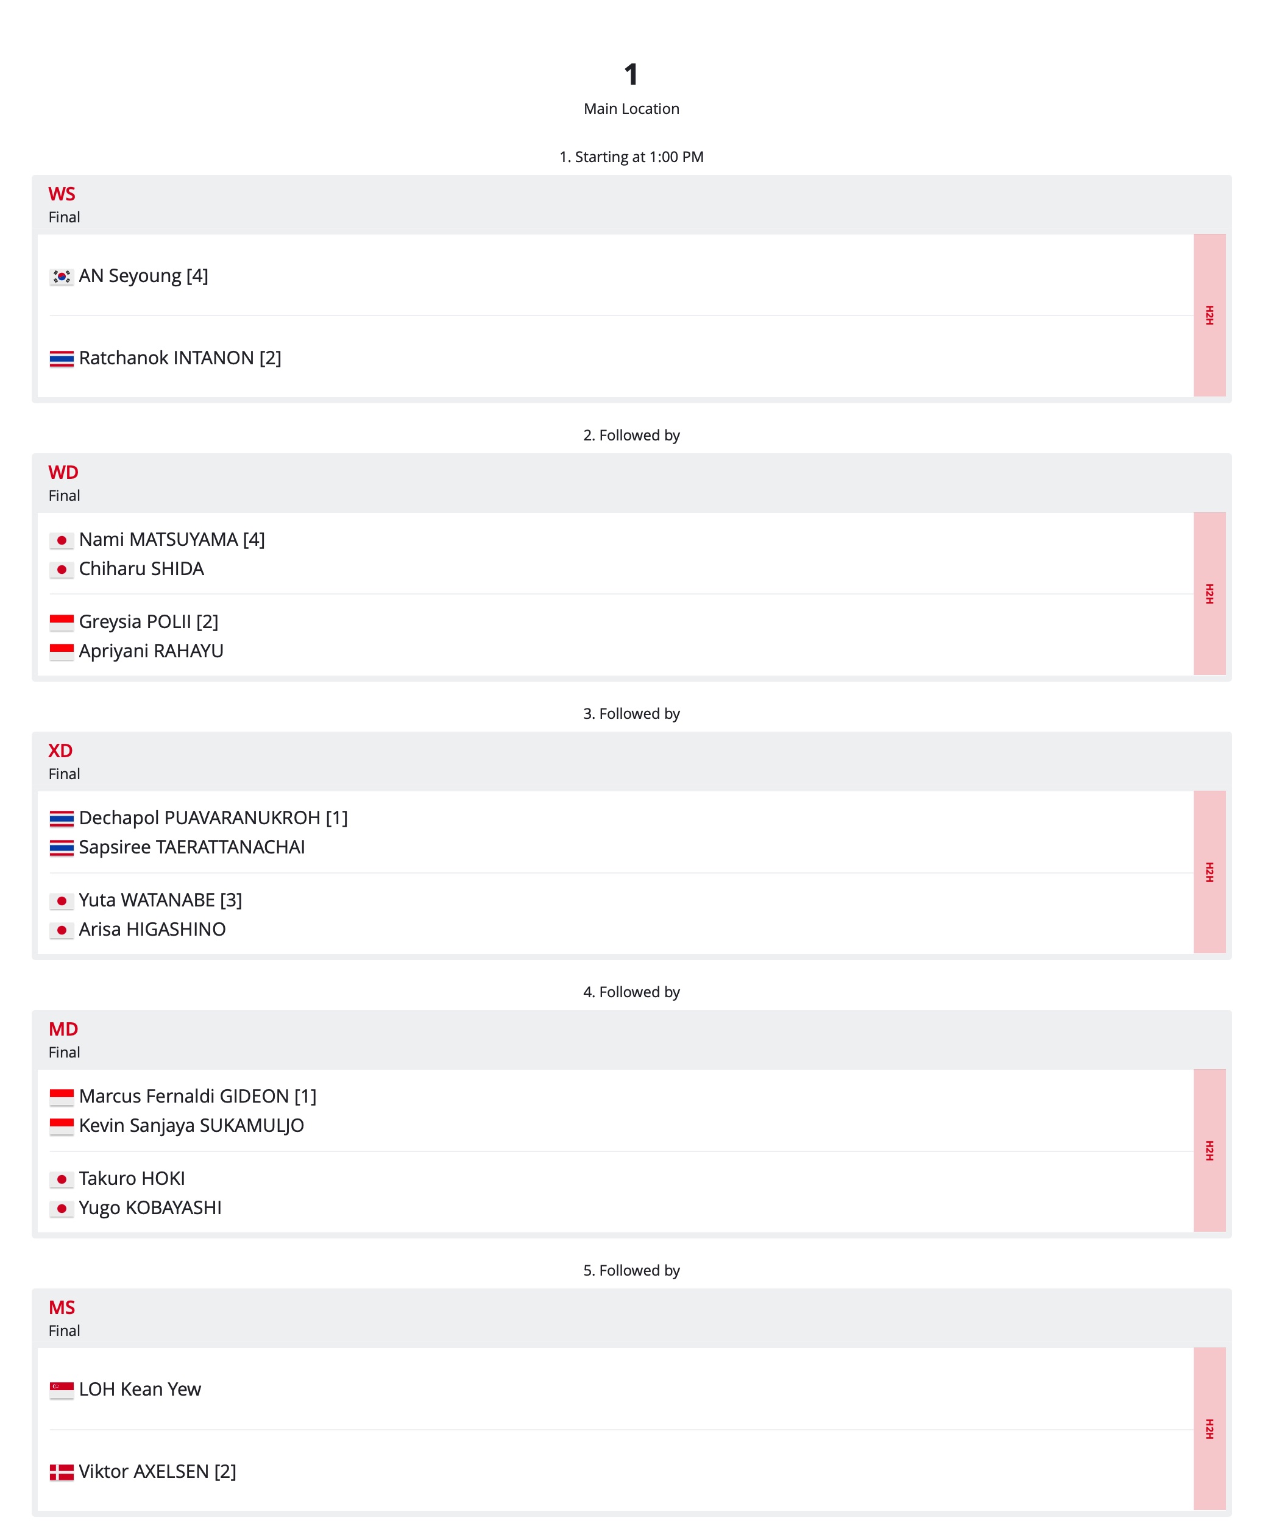The image size is (1265, 1540).
Task: Click the Indonesia flag beside Greysia POLII
Action: tap(61, 623)
